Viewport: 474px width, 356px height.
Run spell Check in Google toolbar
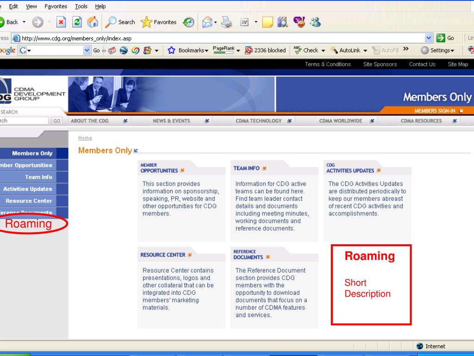tap(306, 50)
